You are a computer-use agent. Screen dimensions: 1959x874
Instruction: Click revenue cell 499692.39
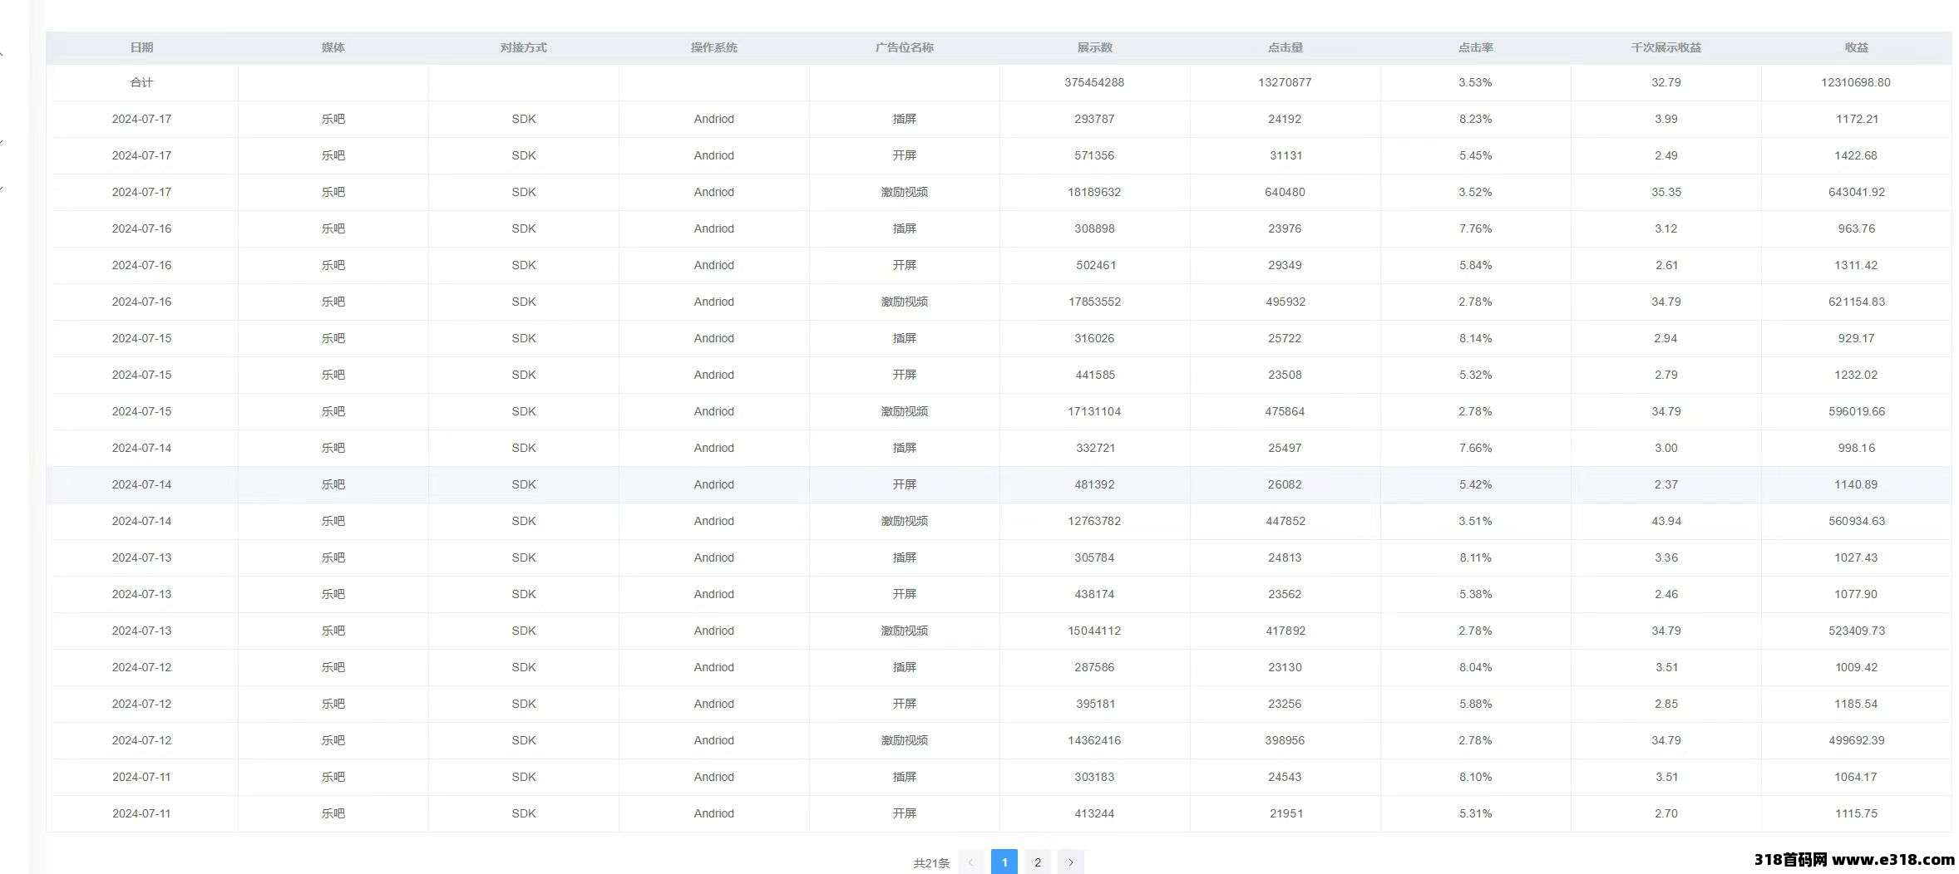click(x=1856, y=740)
